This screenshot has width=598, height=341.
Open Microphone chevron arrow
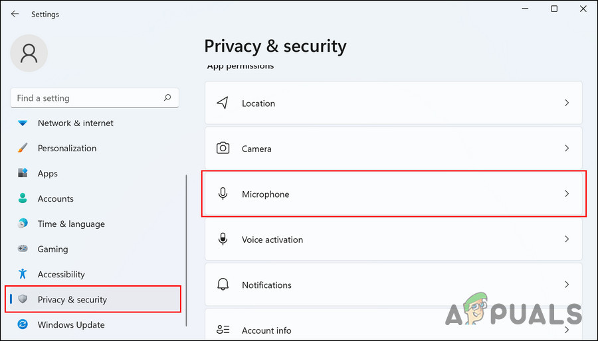pyautogui.click(x=567, y=194)
